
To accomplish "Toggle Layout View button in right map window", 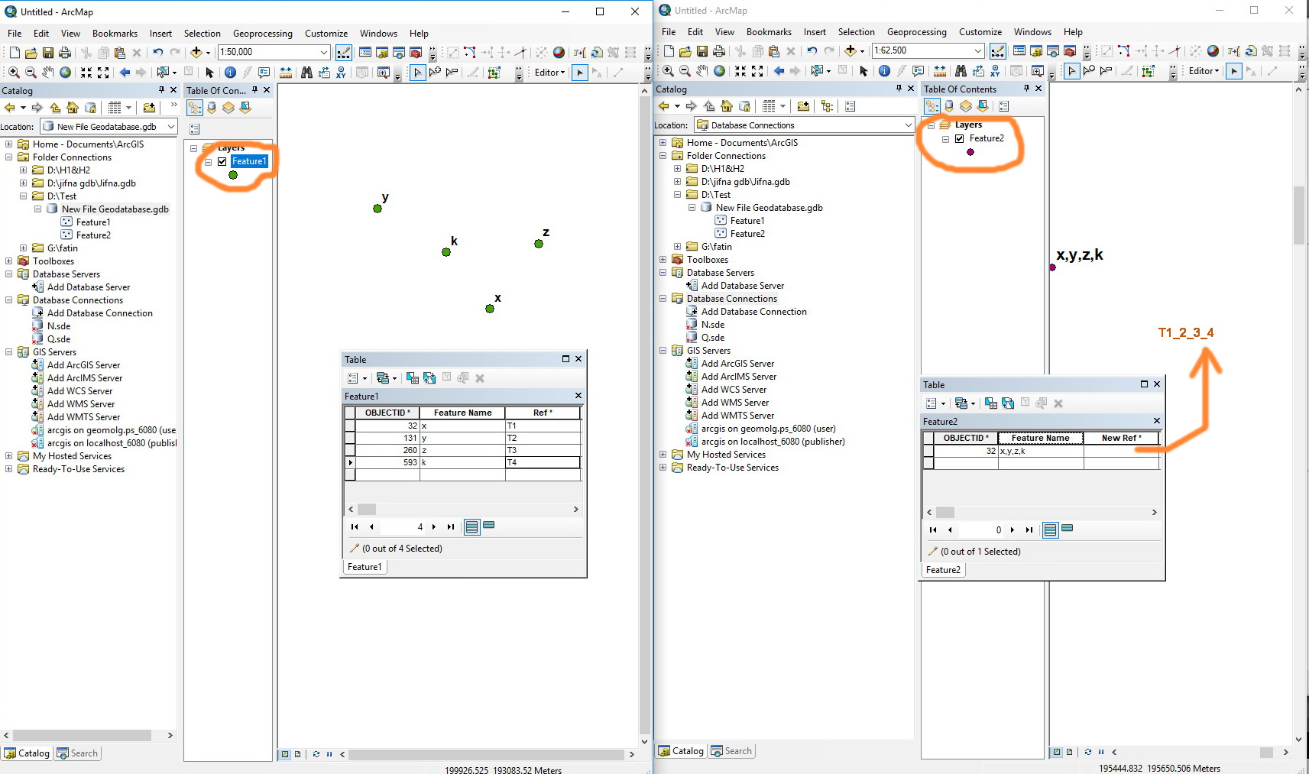I will point(1068,752).
